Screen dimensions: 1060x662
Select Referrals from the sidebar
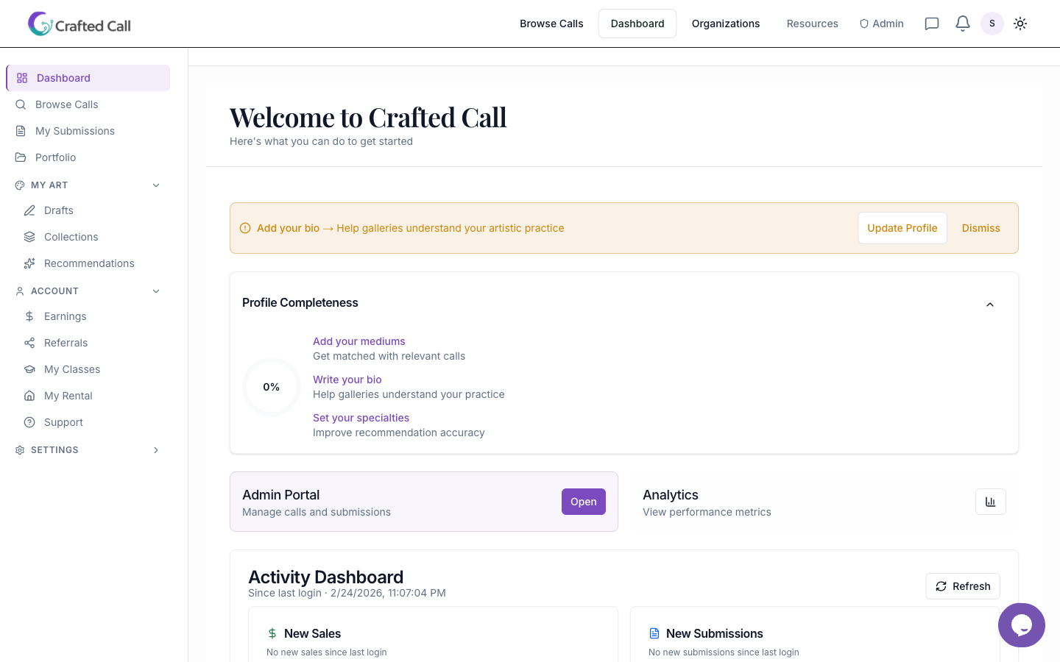67,342
